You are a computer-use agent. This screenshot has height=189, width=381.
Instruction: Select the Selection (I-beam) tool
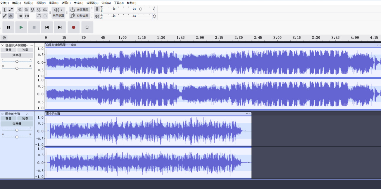pyautogui.click(x=5, y=10)
